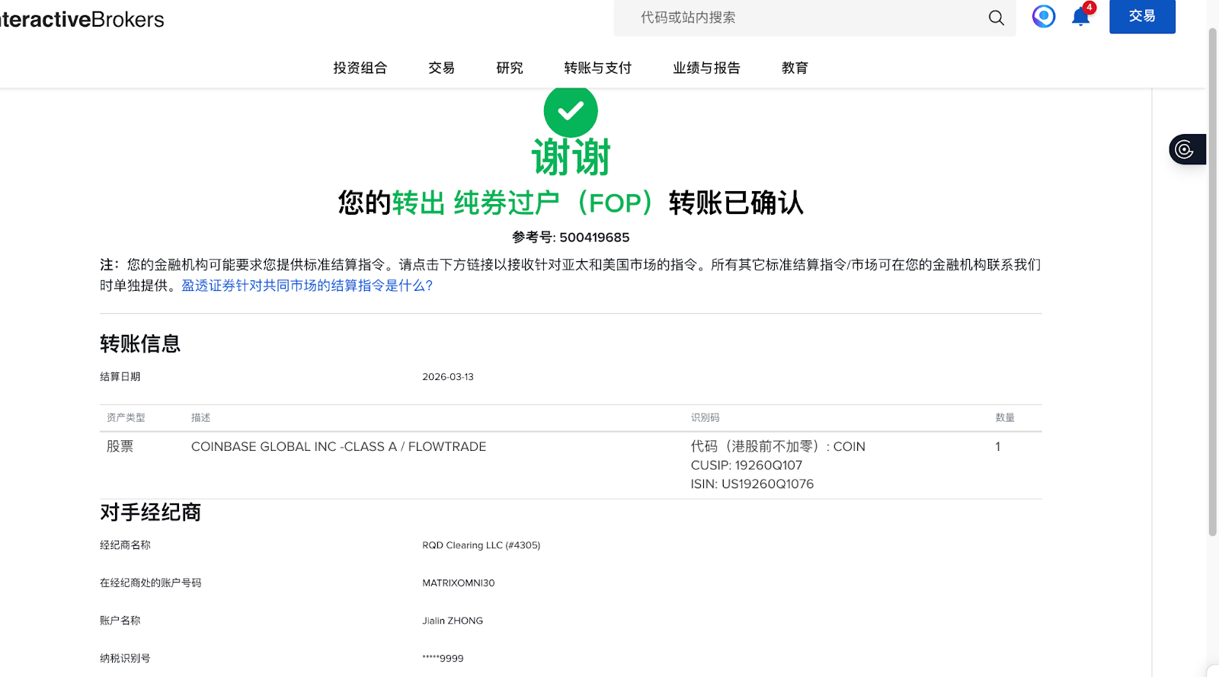This screenshot has width=1219, height=677.
Task: Click the 股票 asset type cell
Action: (x=120, y=447)
